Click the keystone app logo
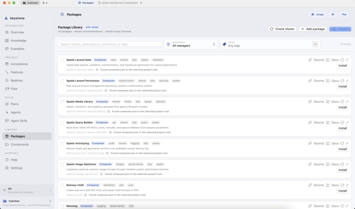The image size is (355, 209). tap(6, 18)
